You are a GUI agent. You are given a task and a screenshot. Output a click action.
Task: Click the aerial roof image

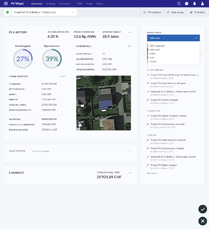(x=104, y=103)
